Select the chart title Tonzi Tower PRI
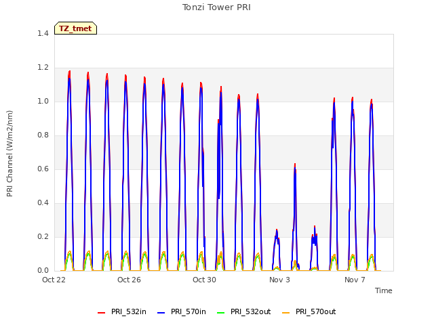 coord(216,7)
